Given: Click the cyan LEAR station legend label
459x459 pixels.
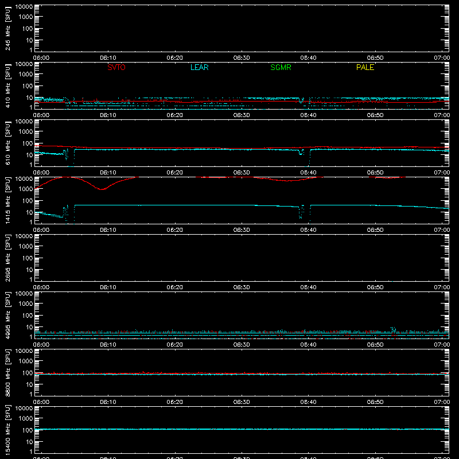Looking at the screenshot, I should pyautogui.click(x=199, y=67).
